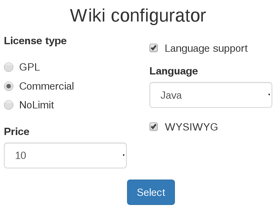Click the bold Language heading

(x=173, y=71)
